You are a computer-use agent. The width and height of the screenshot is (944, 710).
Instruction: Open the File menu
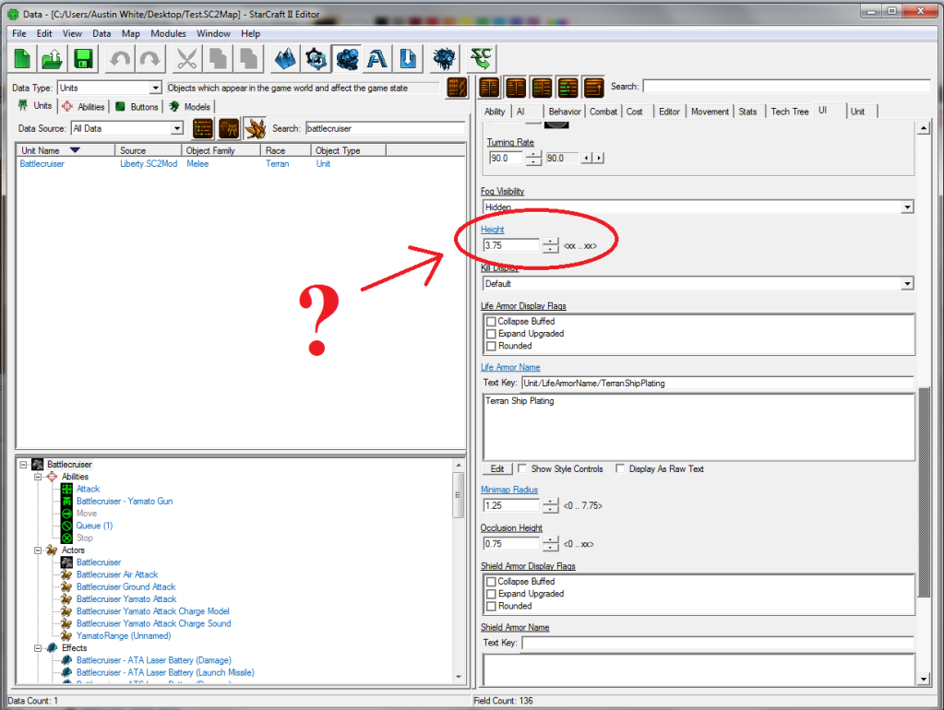point(19,34)
